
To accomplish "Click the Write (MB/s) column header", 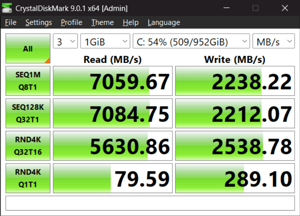I will point(235,60).
